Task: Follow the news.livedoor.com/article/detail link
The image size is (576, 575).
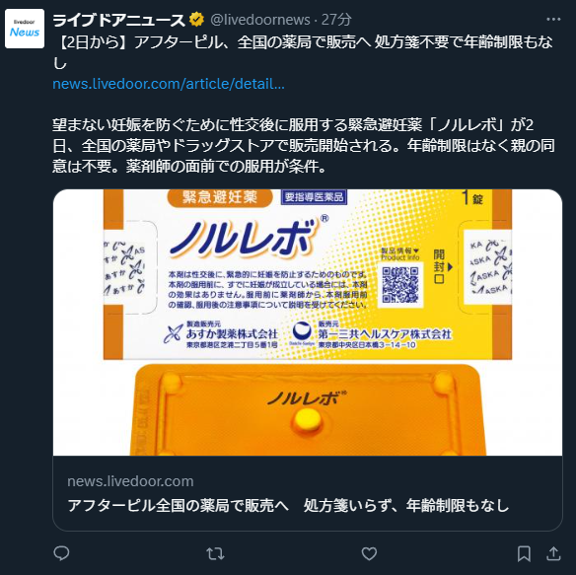Action: [x=169, y=84]
